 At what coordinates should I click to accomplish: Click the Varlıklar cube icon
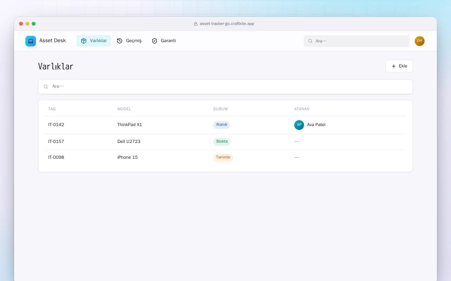[x=84, y=41]
